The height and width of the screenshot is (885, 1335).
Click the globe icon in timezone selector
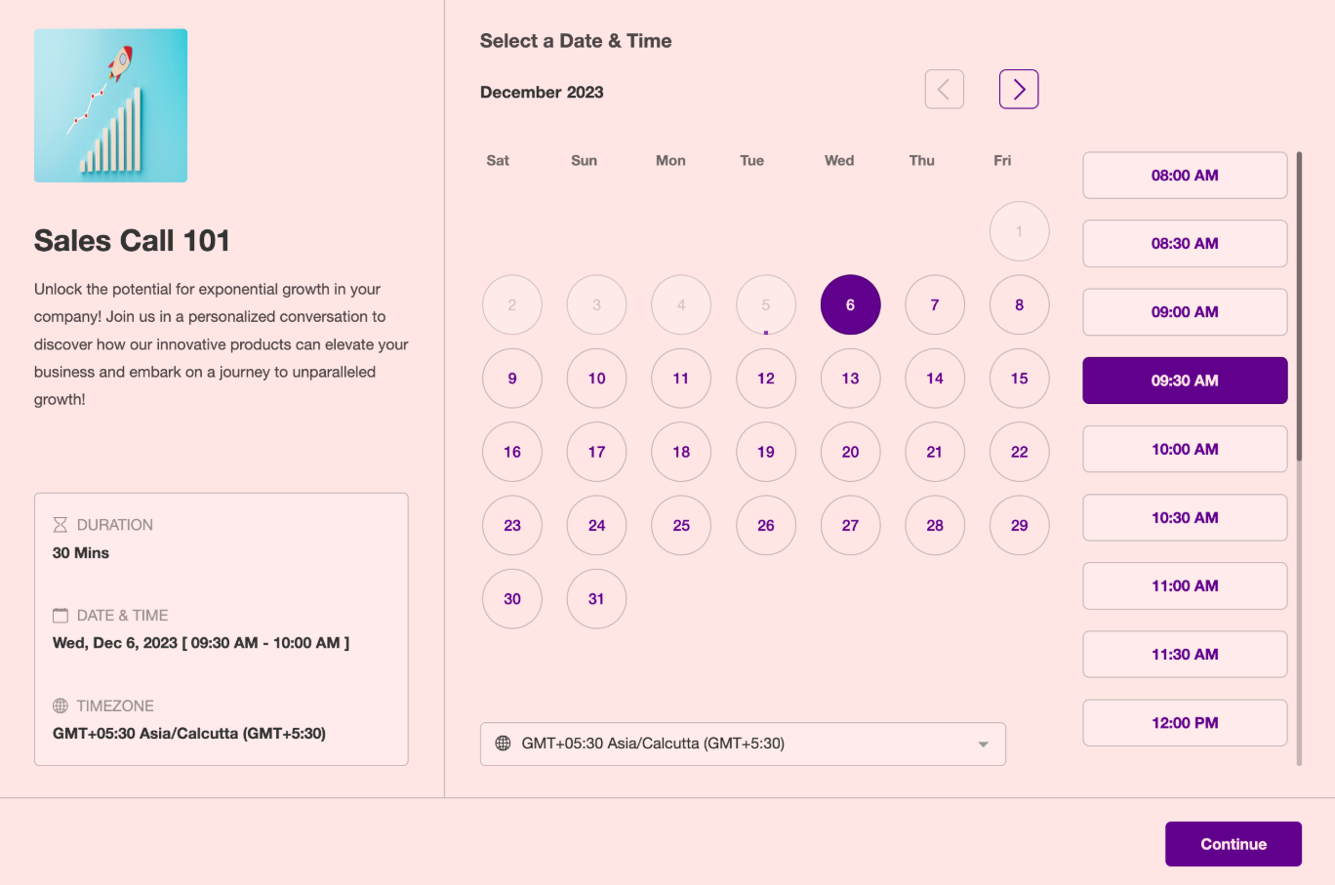(504, 744)
